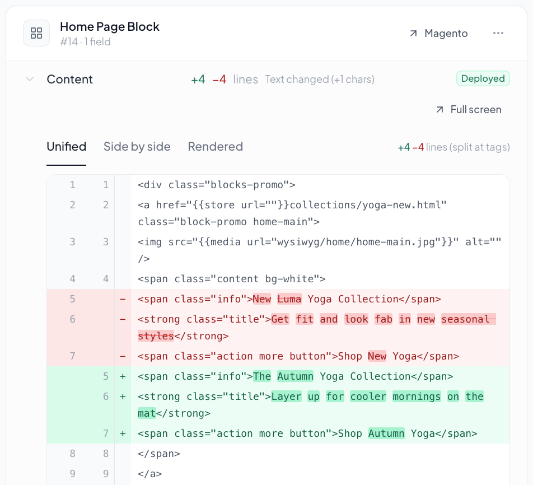Click the Deployed status badge
Screen dimensions: 533x485
pos(483,78)
